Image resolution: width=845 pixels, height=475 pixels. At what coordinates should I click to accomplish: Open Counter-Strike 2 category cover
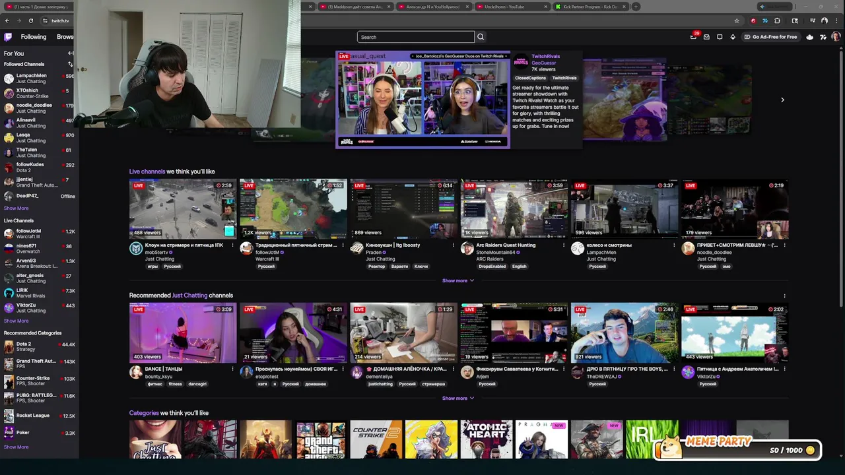click(376, 439)
